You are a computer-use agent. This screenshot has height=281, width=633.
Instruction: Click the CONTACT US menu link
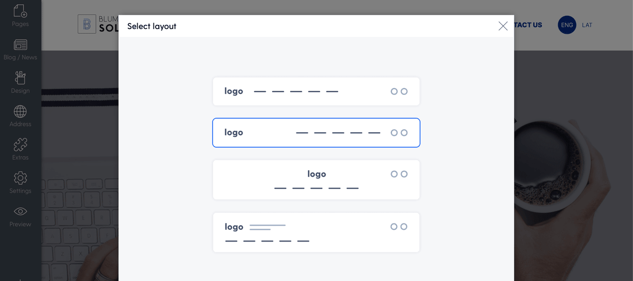[x=527, y=25]
